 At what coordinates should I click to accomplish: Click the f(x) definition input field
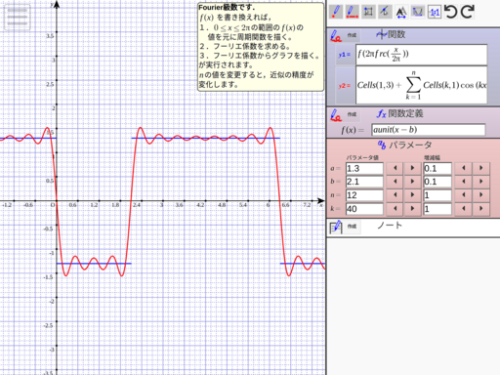point(428,130)
